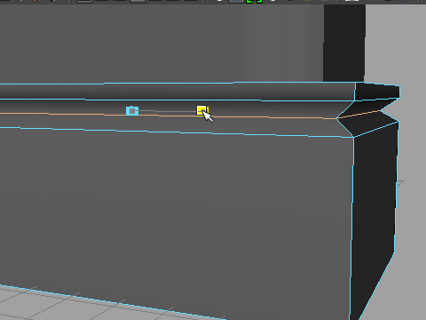Click the thin gray line connecting the handles
This screenshot has height=320, width=426.
(x=168, y=111)
